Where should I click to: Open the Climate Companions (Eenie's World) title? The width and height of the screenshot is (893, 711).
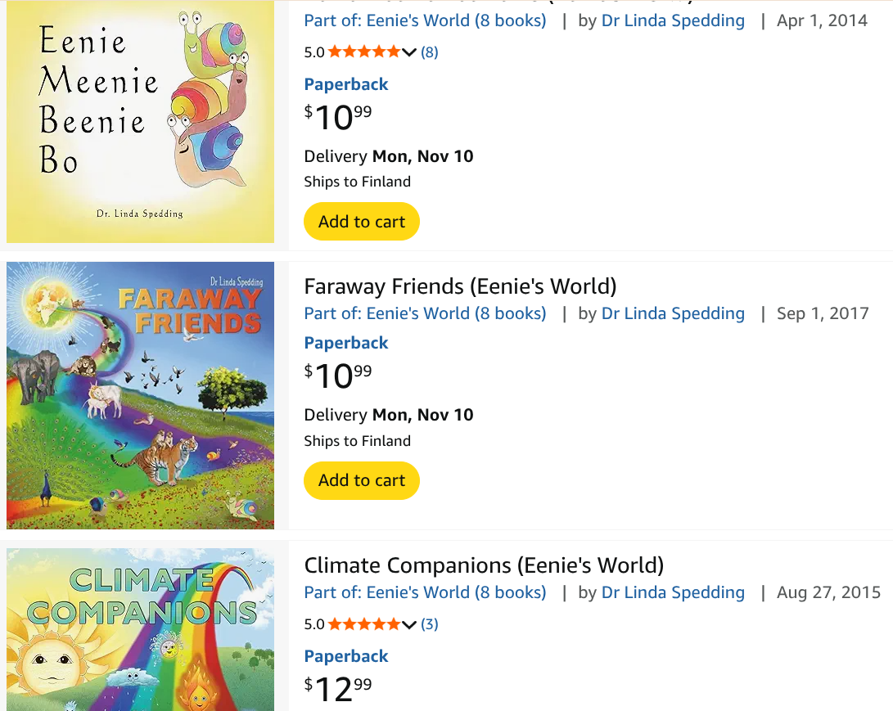point(484,565)
